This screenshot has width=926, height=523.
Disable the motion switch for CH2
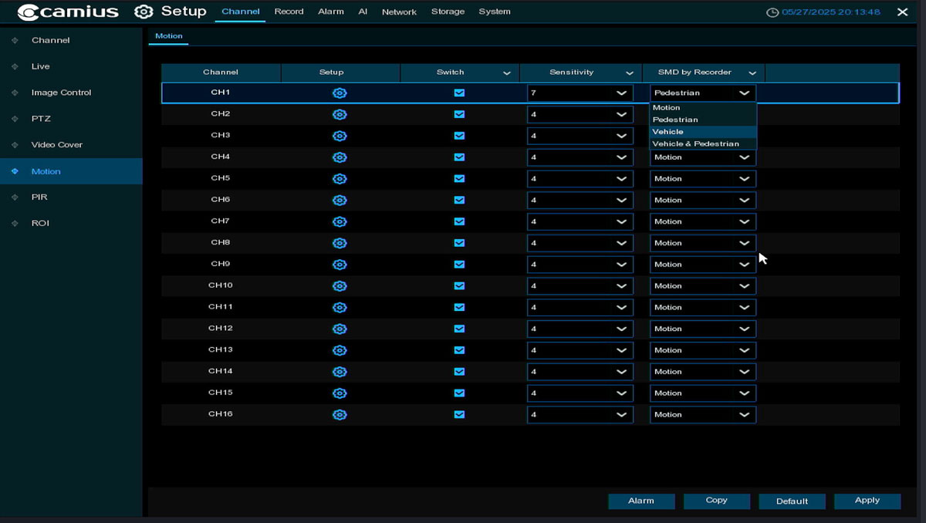[459, 114]
